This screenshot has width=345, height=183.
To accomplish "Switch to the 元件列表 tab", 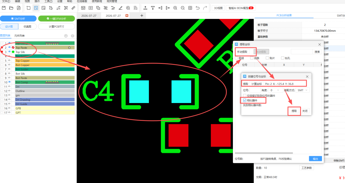I will point(19,36).
